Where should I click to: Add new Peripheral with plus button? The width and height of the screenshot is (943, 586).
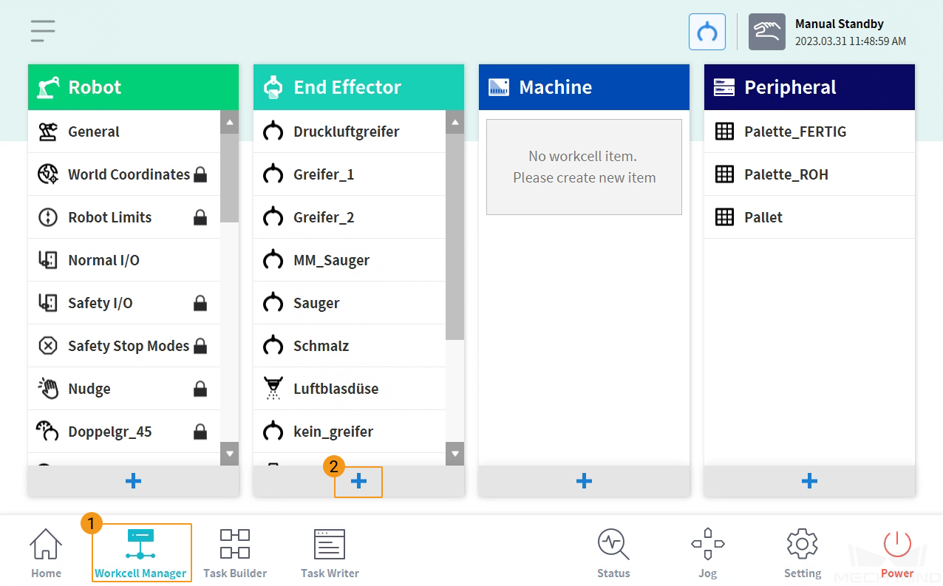[809, 481]
